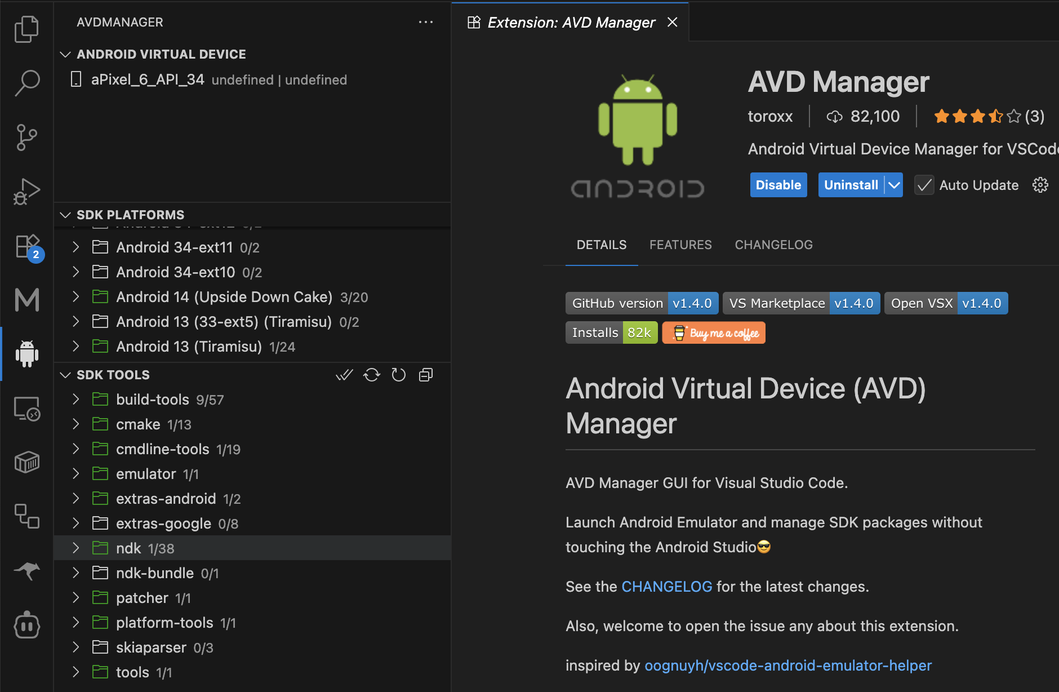Viewport: 1059px width, 692px height.
Task: Click the Android robot extension logo
Action: pyautogui.click(x=638, y=136)
